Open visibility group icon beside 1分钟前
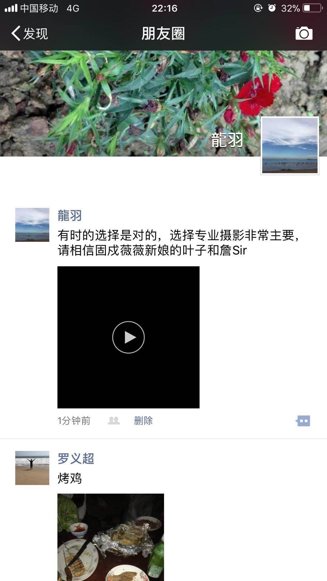The height and width of the screenshot is (581, 327). click(x=114, y=421)
